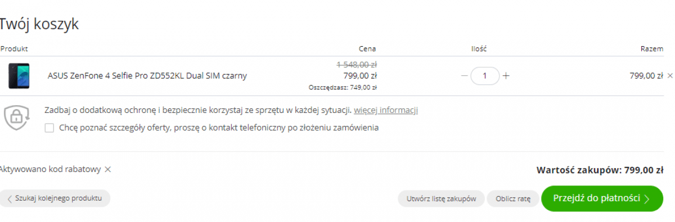This screenshot has height=222, width=675.
Task: Open the 'więcej informacji' link
Action: click(x=386, y=110)
